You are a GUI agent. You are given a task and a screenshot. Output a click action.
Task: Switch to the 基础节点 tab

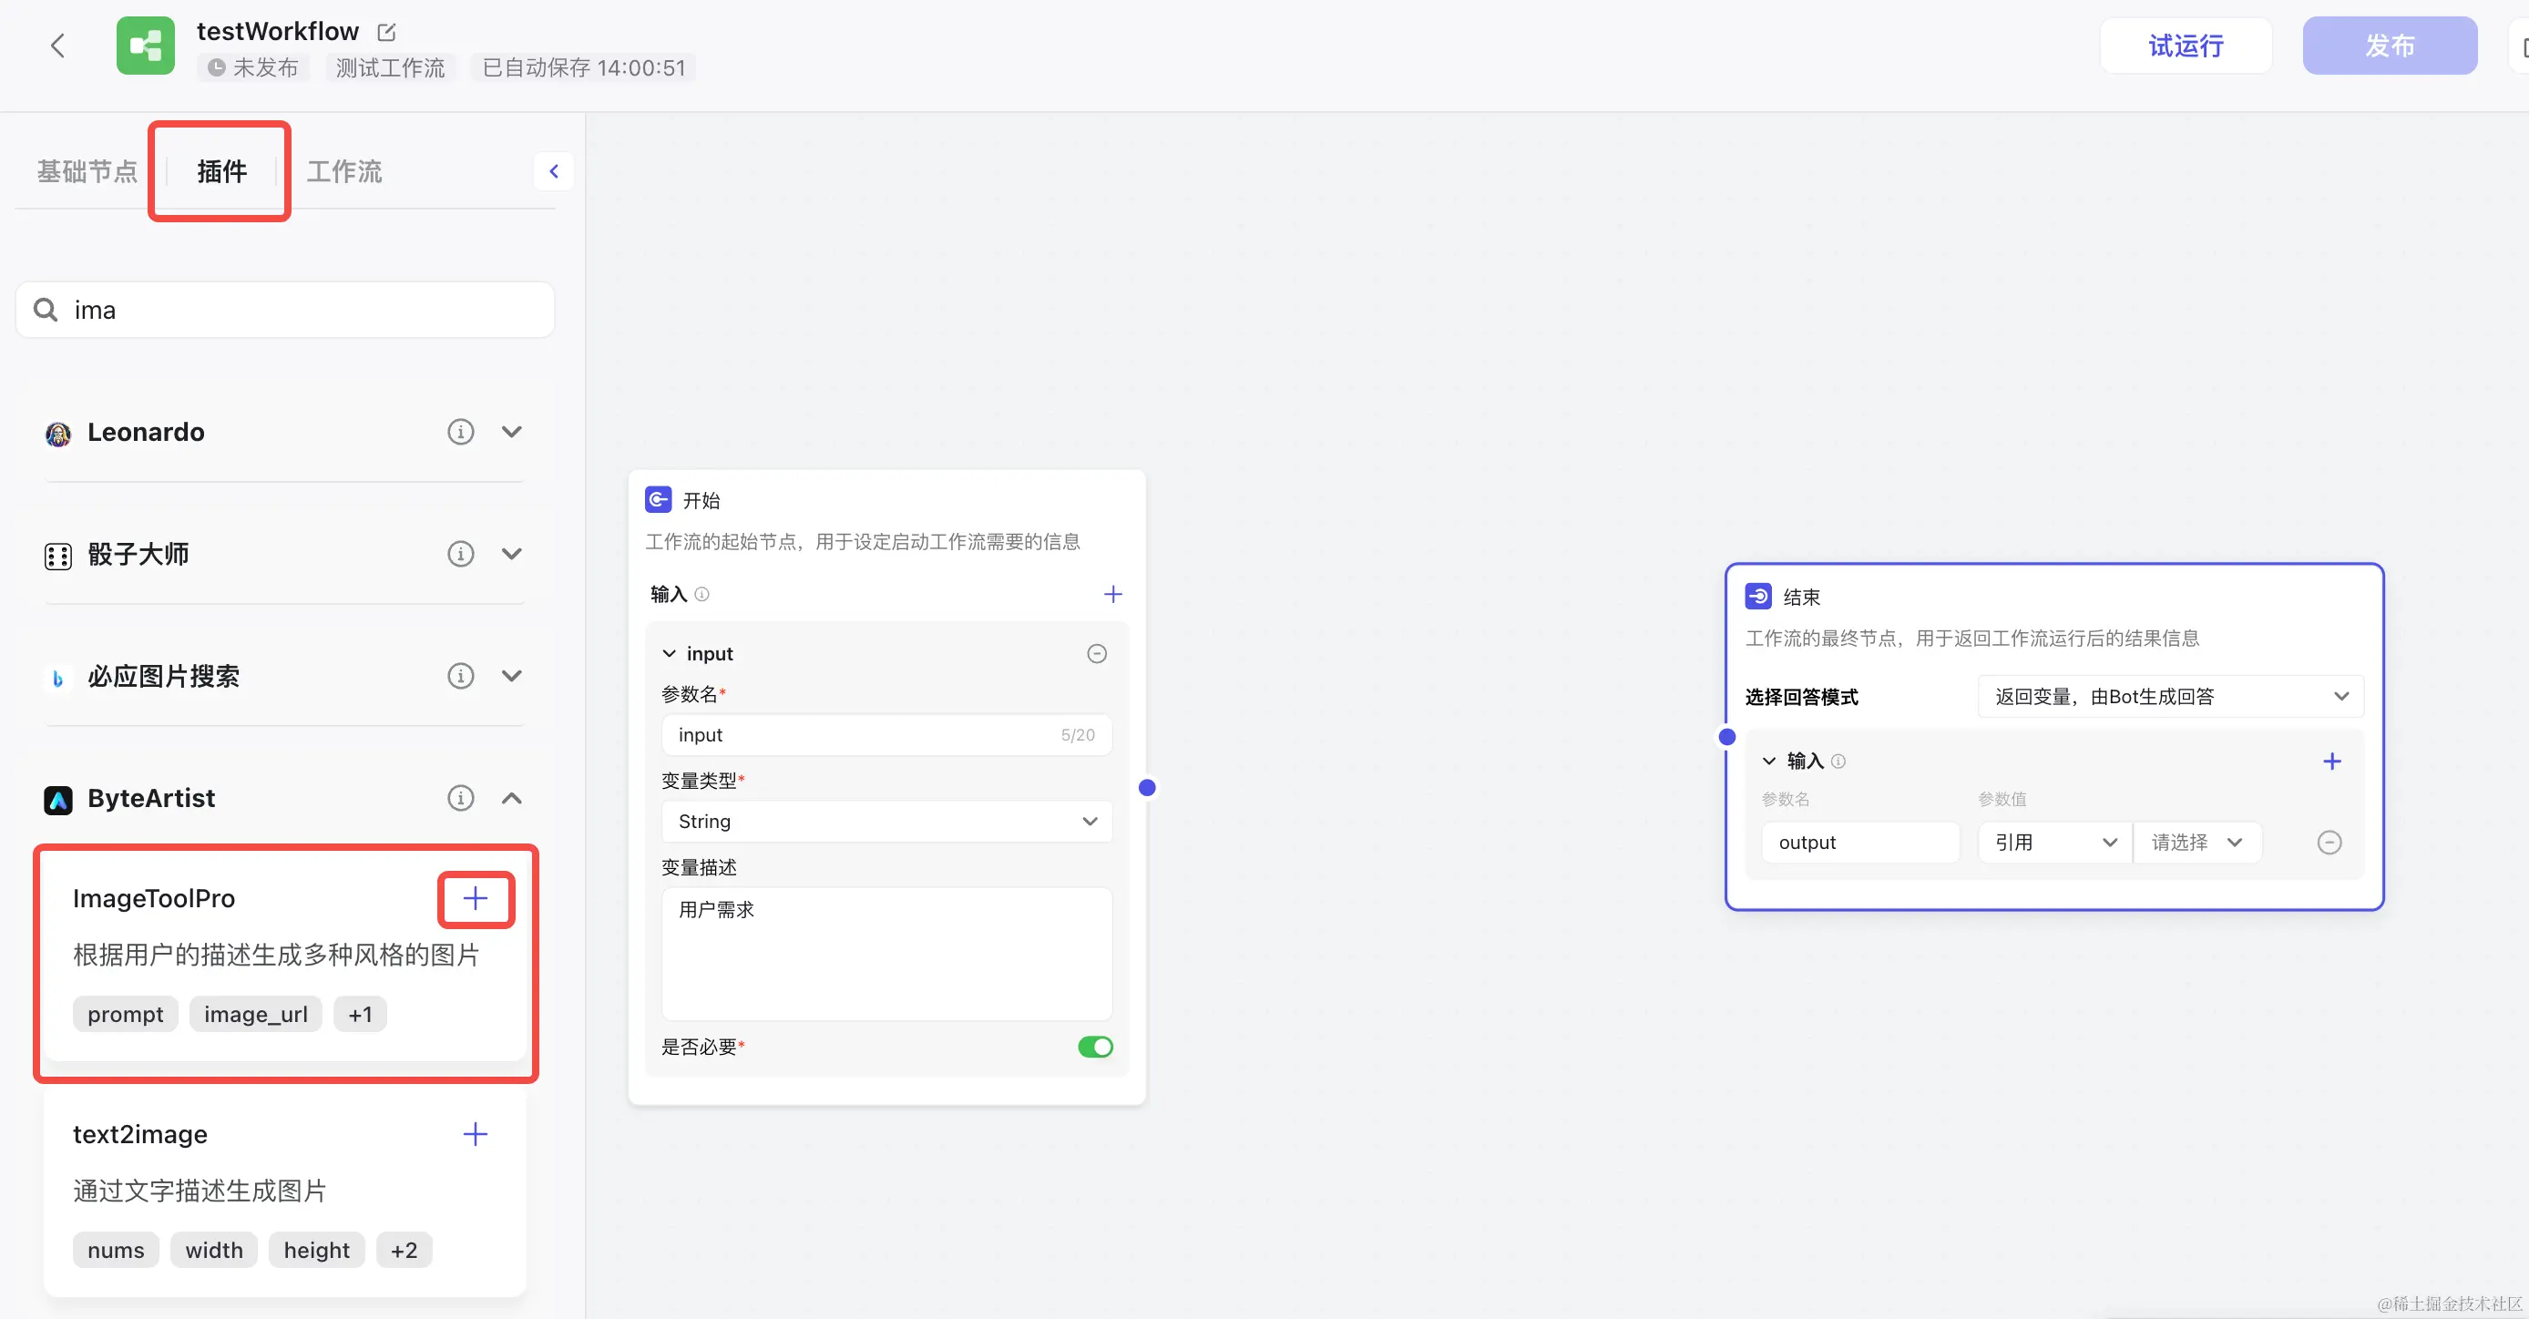point(87,170)
